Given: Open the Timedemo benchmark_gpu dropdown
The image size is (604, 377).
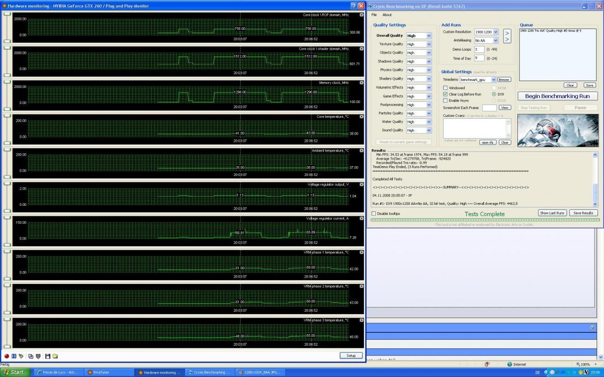Looking at the screenshot, I should [x=493, y=80].
